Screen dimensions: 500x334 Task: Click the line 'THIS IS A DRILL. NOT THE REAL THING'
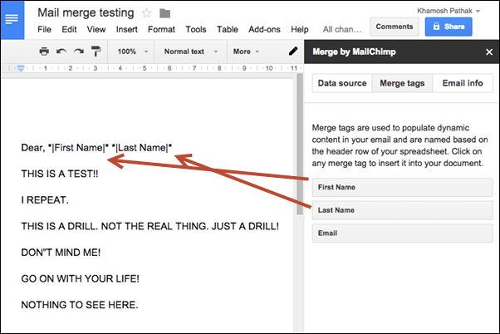click(x=150, y=226)
